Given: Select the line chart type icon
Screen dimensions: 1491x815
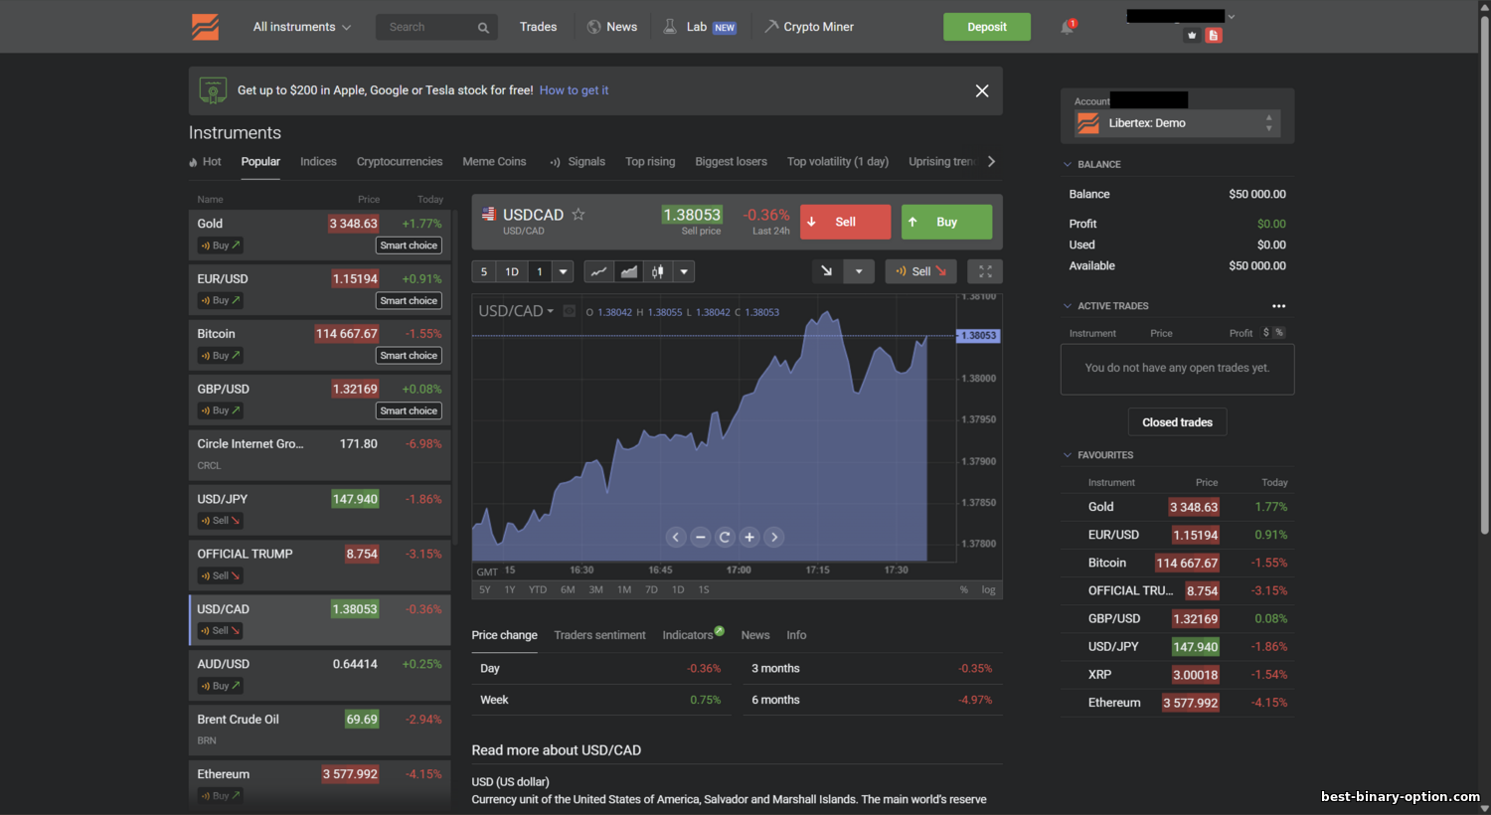Looking at the screenshot, I should [598, 271].
